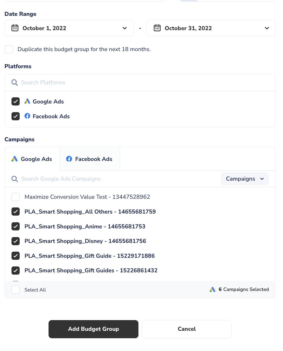The width and height of the screenshot is (283, 351).
Task: Click the Search Platforms magnifier icon
Action: tap(15, 83)
